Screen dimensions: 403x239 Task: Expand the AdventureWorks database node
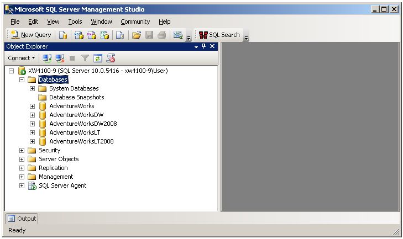(32, 107)
